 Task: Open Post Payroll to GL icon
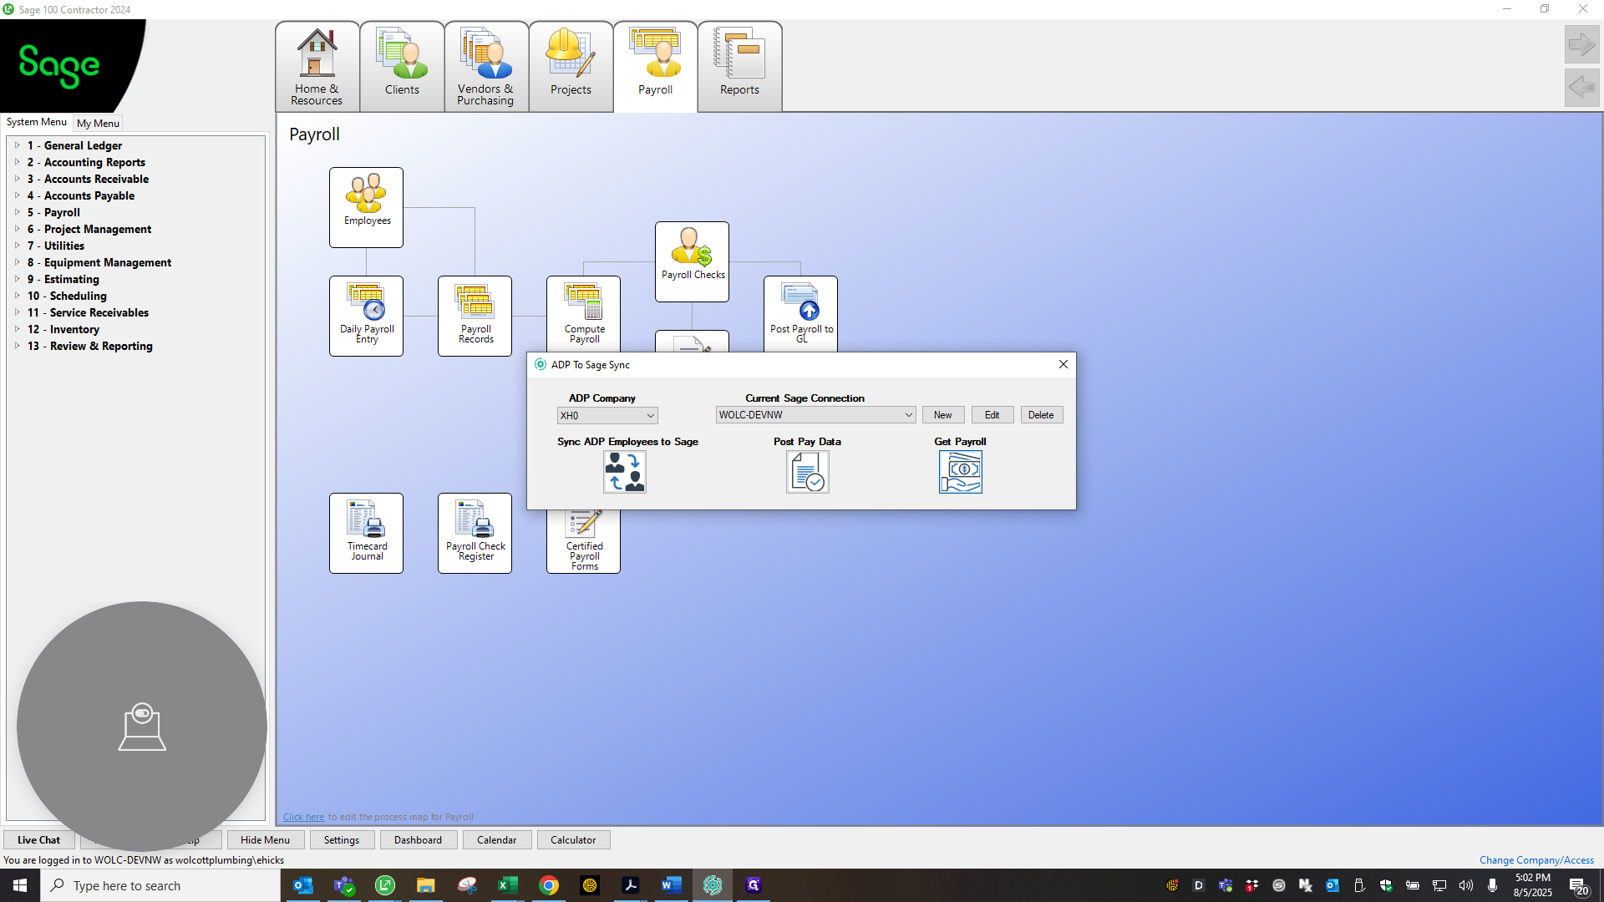[800, 314]
